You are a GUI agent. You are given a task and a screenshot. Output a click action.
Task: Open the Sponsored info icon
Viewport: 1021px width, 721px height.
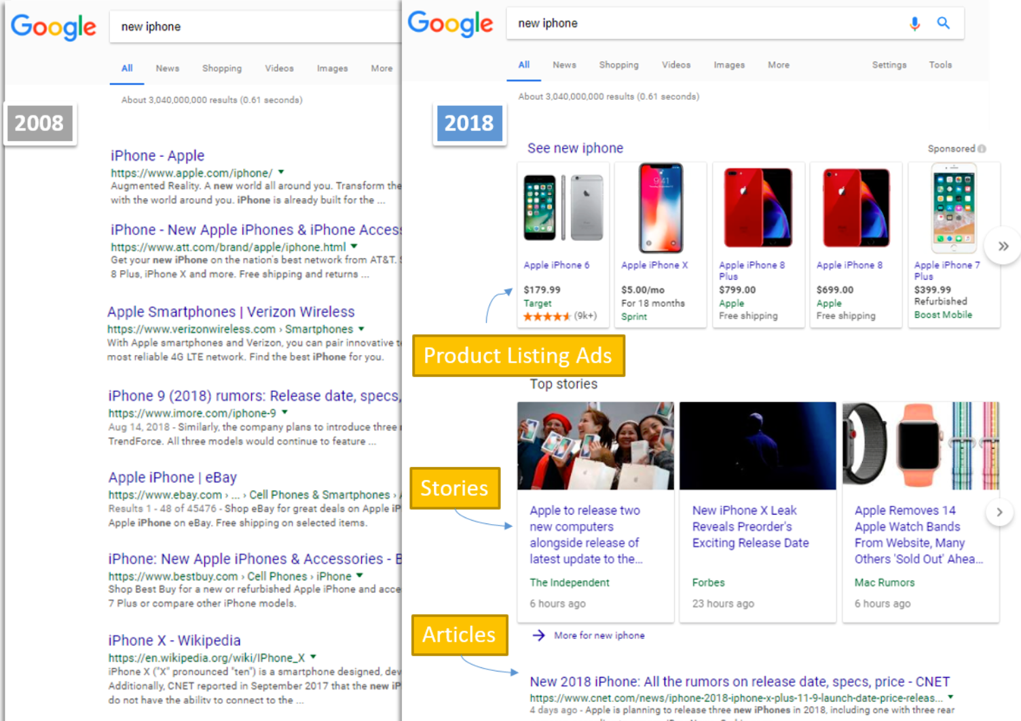coord(982,149)
